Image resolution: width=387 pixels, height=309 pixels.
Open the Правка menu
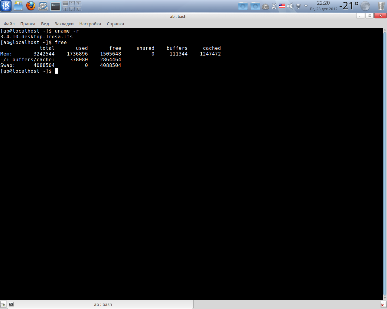point(28,24)
